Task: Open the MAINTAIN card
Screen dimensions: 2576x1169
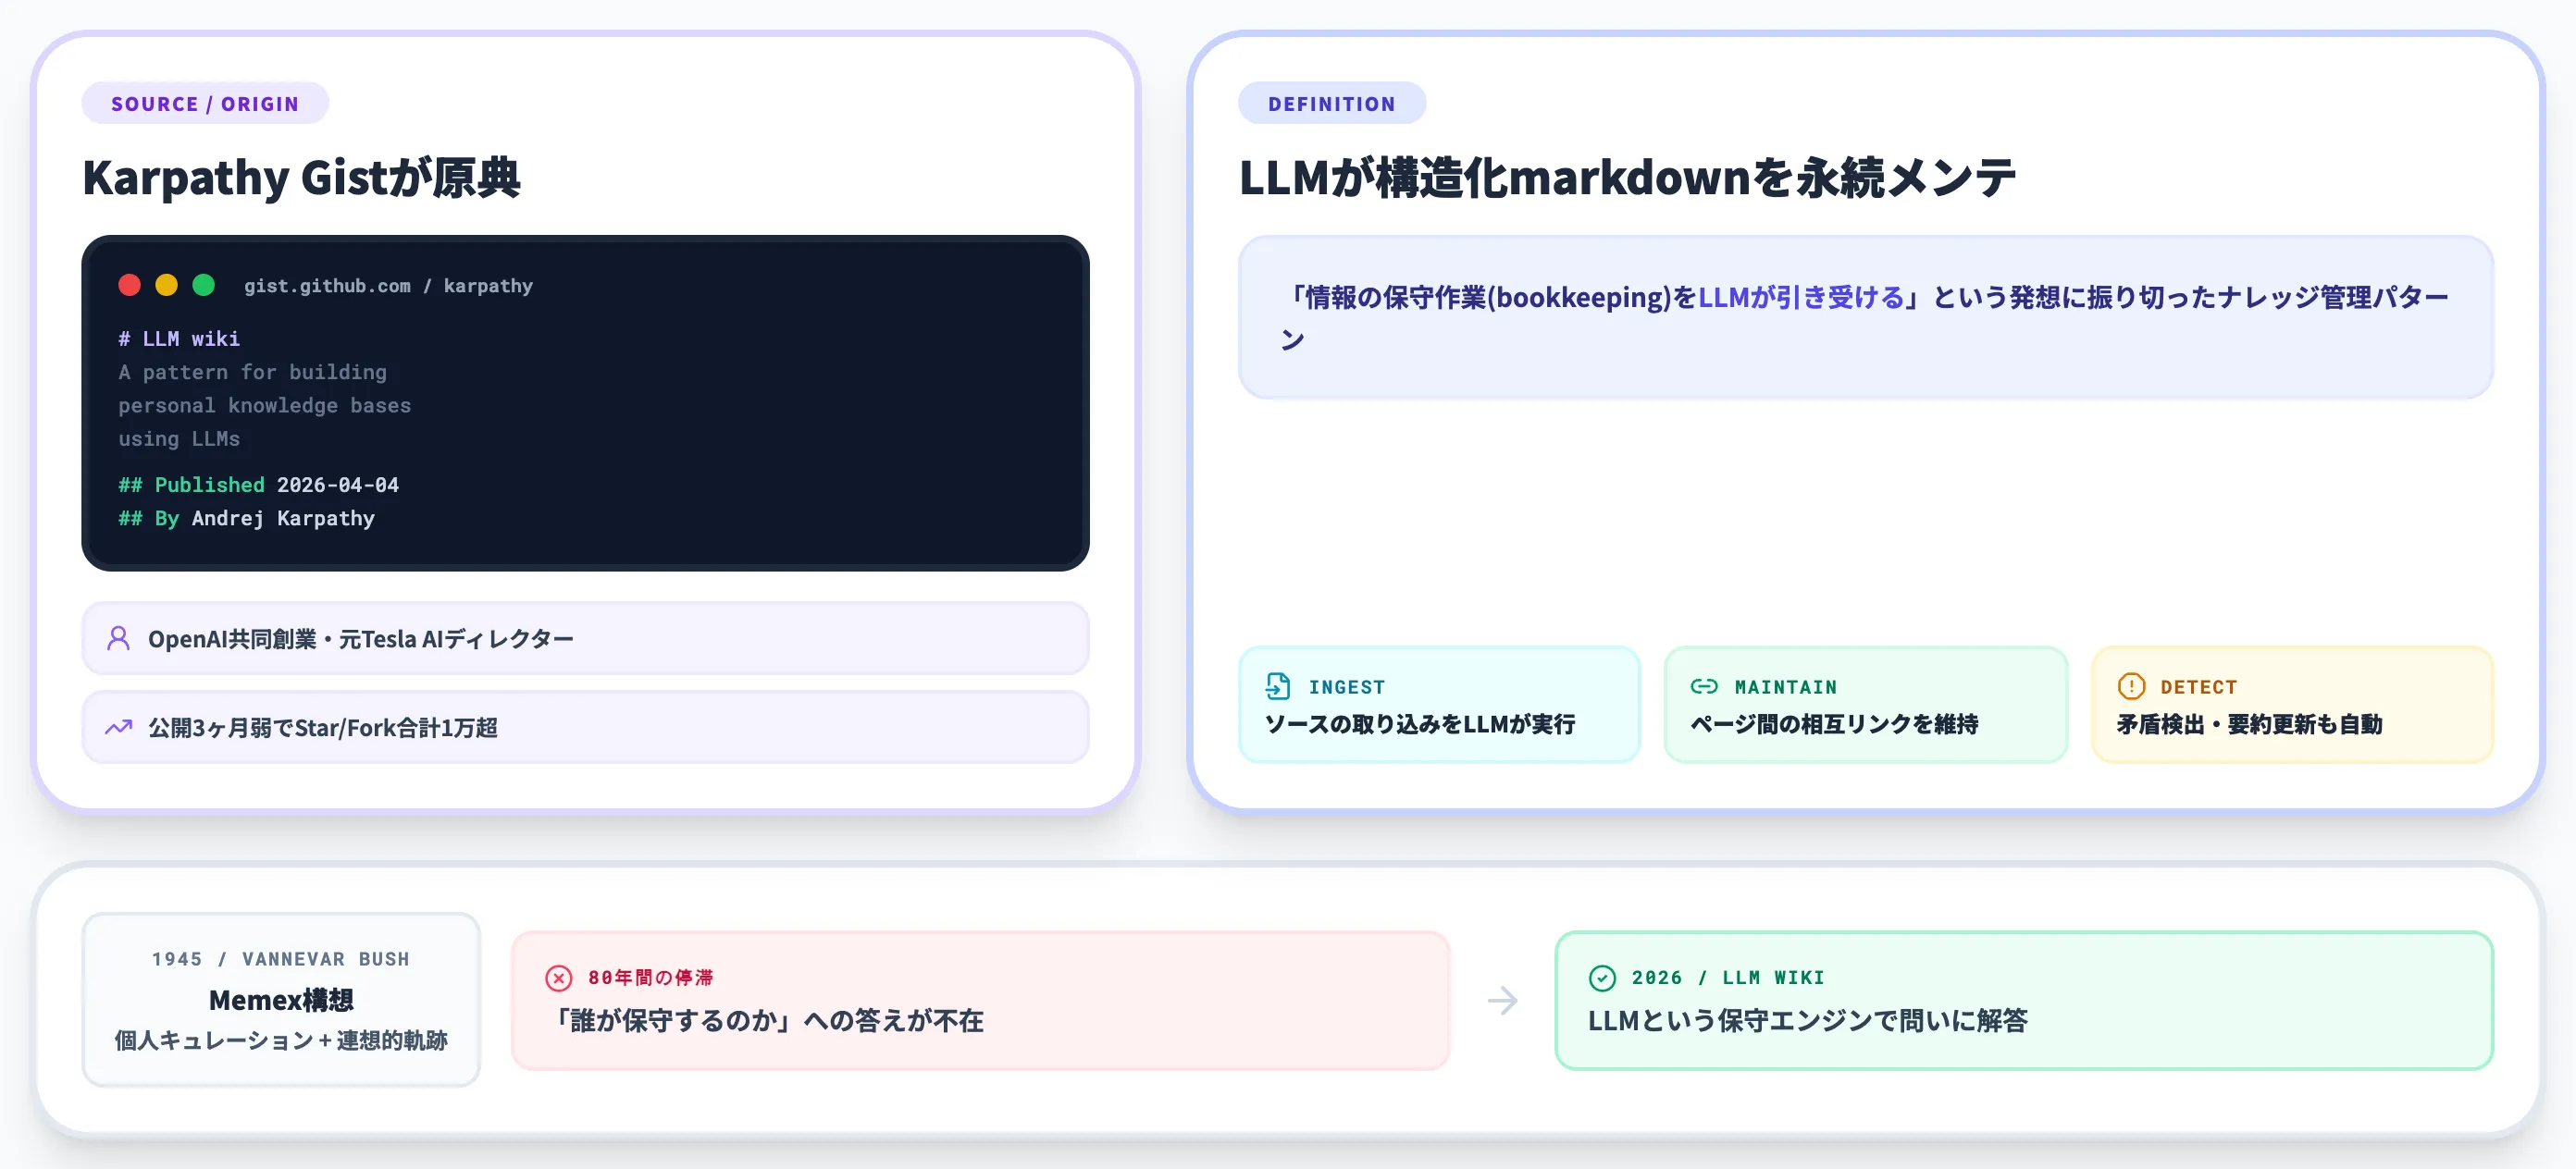Action: pyautogui.click(x=1866, y=705)
